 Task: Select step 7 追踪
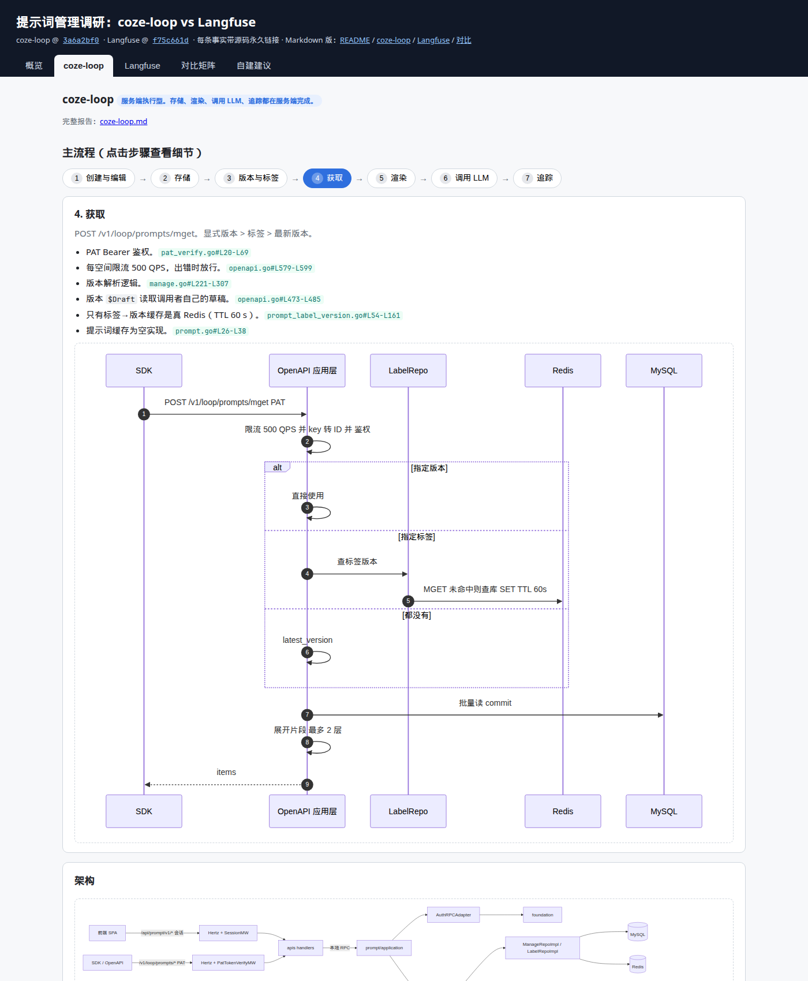point(537,178)
